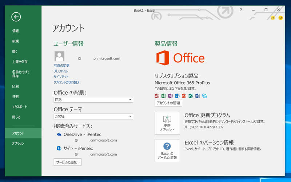Click the Office 更新プログラム heading
Image resolution: width=291 pixels, height=182 pixels.
pos(207,115)
